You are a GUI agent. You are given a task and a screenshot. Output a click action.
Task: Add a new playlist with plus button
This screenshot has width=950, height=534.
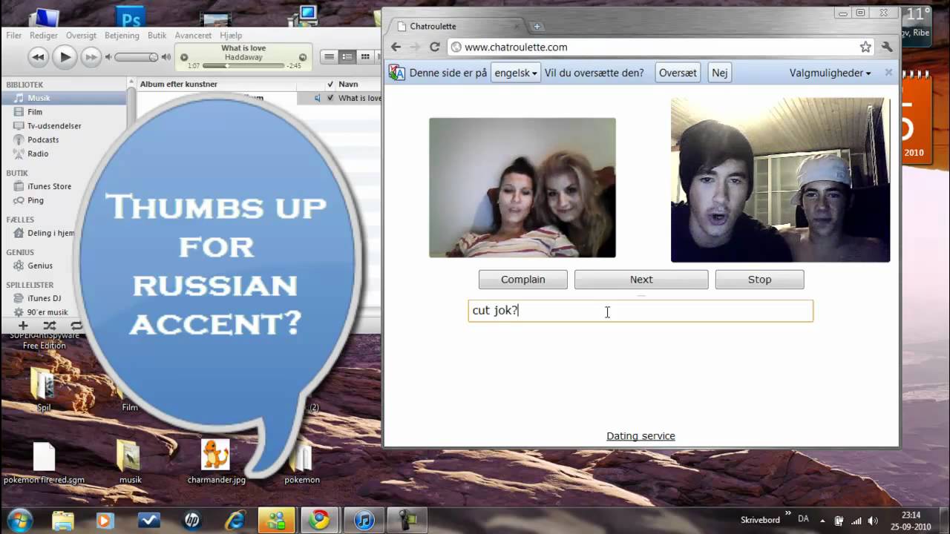pyautogui.click(x=23, y=326)
